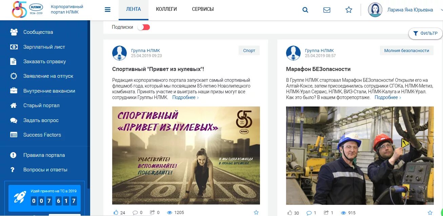Click the rocket ideas counter widget

tap(45, 198)
